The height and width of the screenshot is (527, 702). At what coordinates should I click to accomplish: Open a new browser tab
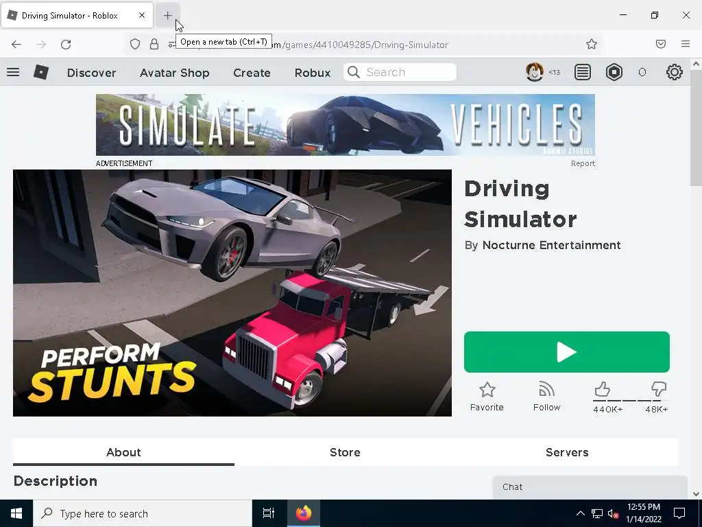[167, 15]
